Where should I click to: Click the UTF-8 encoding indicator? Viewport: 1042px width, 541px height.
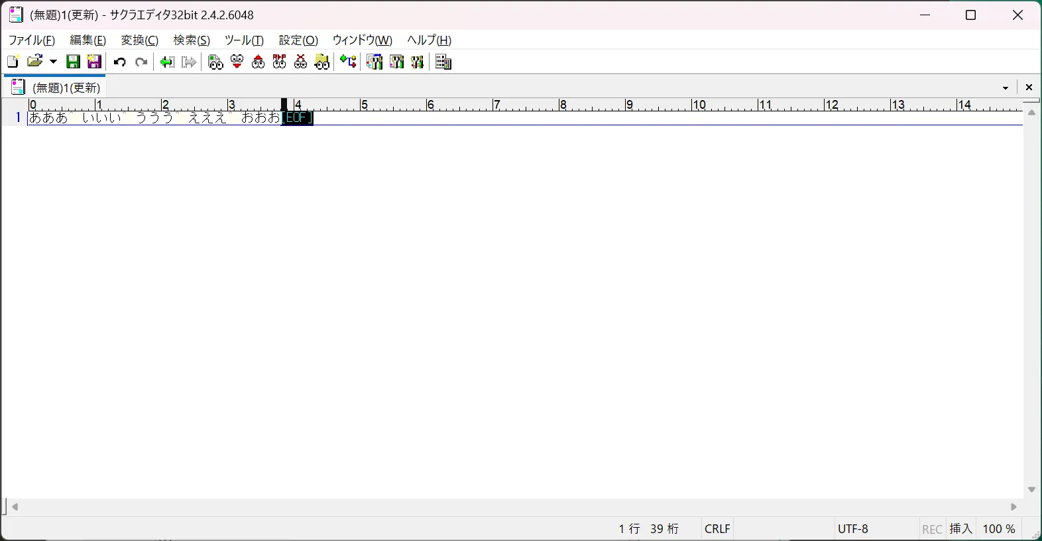853,529
